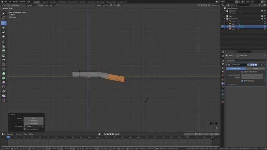Image resolution: width=267 pixels, height=150 pixels.
Task: Select the Smooth vertices tool
Action: (x=4, y=82)
